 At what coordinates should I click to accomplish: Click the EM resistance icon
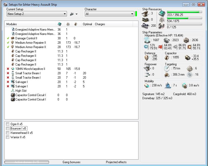click(x=146, y=47)
